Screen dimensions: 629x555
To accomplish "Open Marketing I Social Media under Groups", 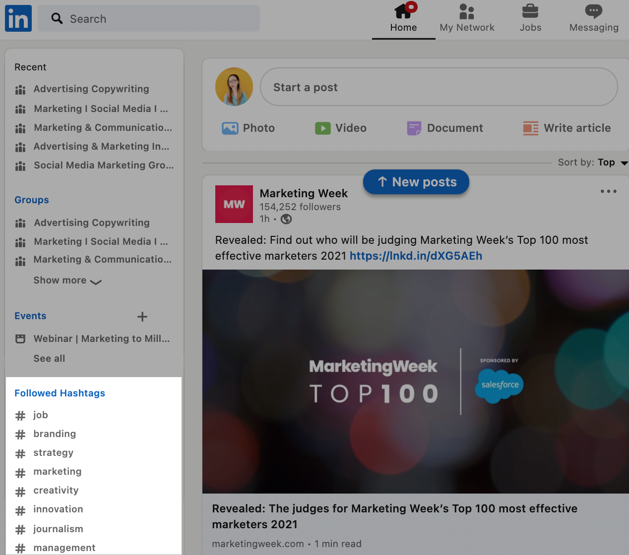I will click(101, 241).
